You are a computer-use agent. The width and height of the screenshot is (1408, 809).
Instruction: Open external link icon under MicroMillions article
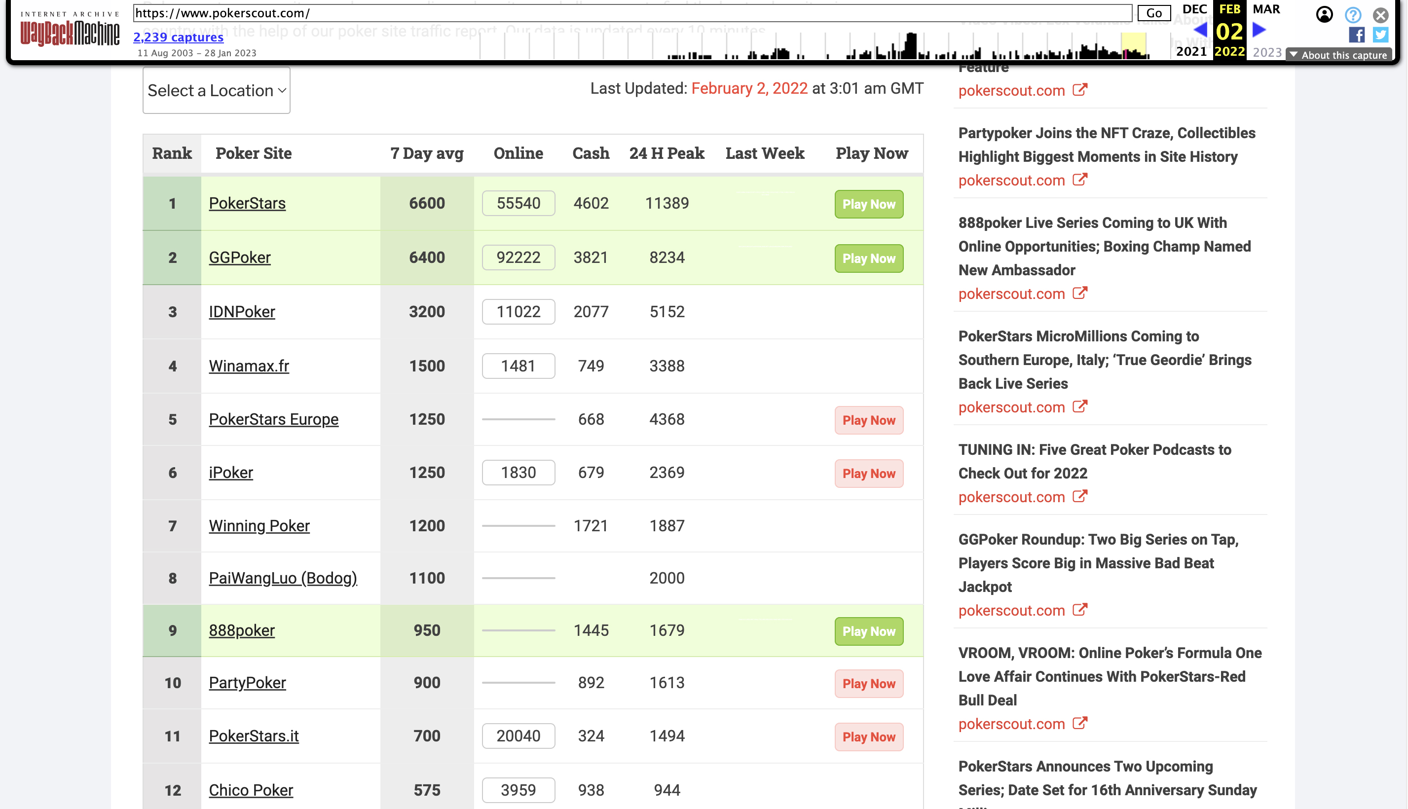tap(1079, 406)
